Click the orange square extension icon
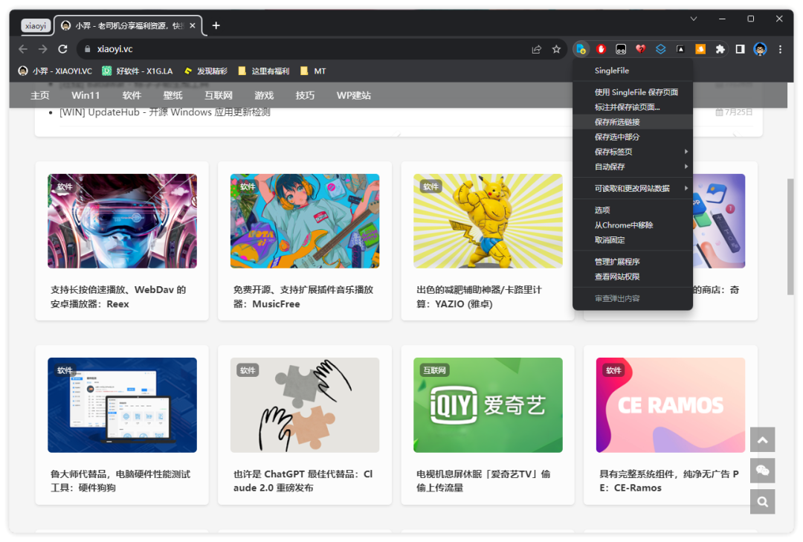Screen dimensions: 803x542 pos(700,49)
